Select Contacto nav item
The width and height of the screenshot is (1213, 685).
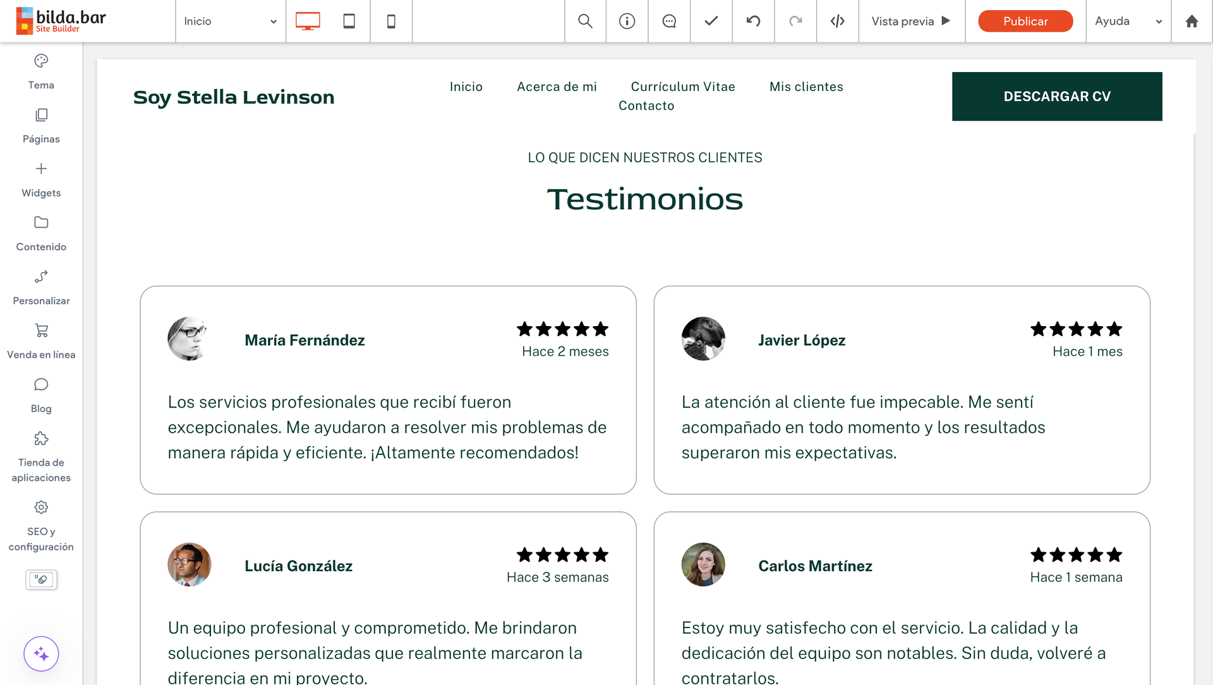point(646,106)
